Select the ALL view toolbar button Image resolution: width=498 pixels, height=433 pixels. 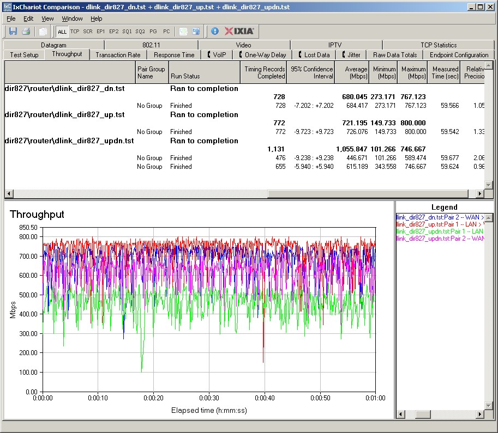click(62, 32)
